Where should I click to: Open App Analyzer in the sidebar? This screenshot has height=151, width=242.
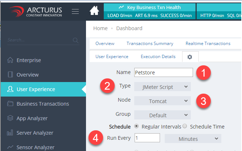coord(32,118)
